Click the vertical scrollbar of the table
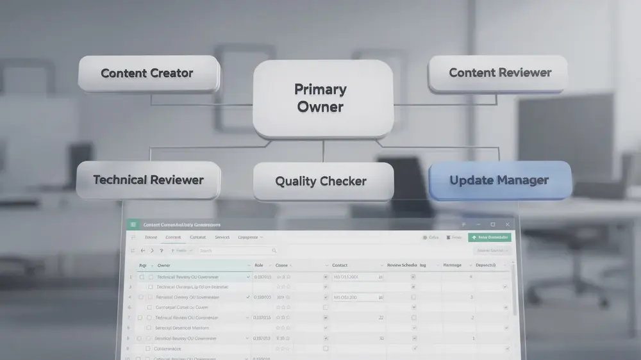Screen dimensions: 641x360 [x=514, y=290]
